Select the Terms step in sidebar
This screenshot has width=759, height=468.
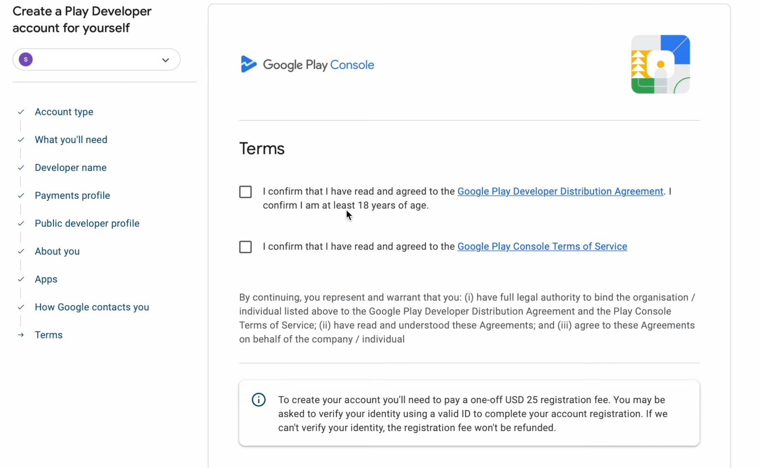[49, 335]
